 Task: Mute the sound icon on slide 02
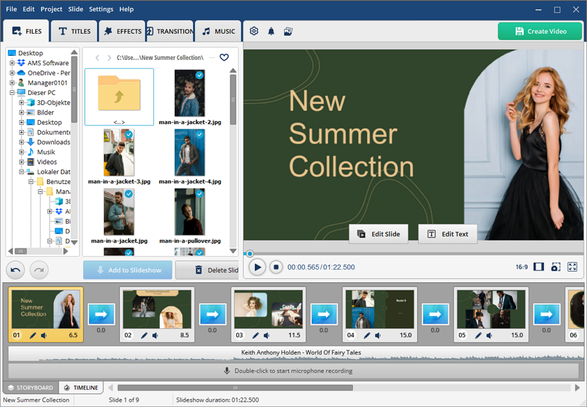pos(155,335)
